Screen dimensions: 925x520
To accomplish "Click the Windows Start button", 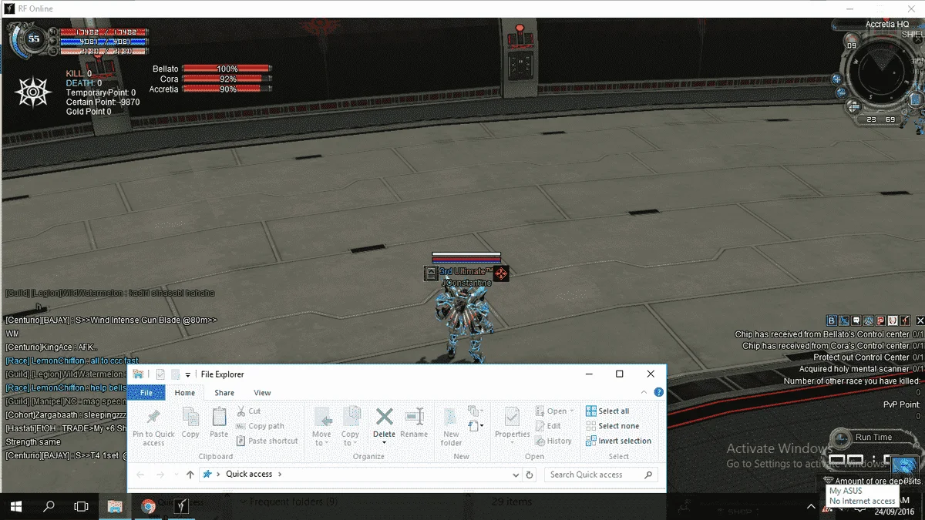I will pos(15,507).
